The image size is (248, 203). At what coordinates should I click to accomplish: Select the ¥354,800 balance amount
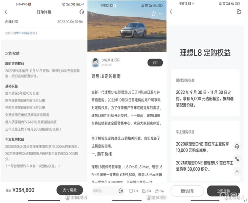[x=23, y=190]
